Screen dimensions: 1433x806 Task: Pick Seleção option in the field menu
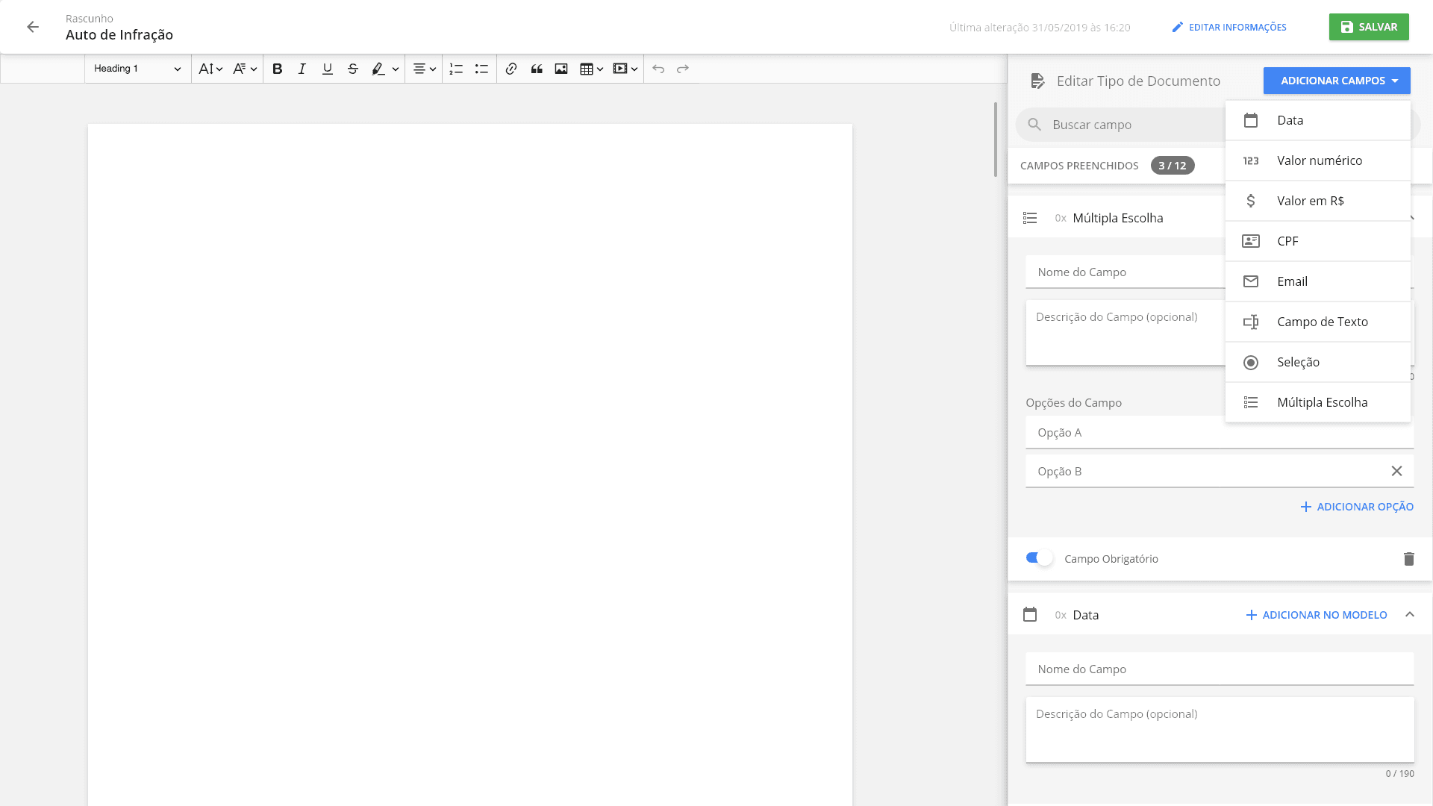click(x=1317, y=362)
